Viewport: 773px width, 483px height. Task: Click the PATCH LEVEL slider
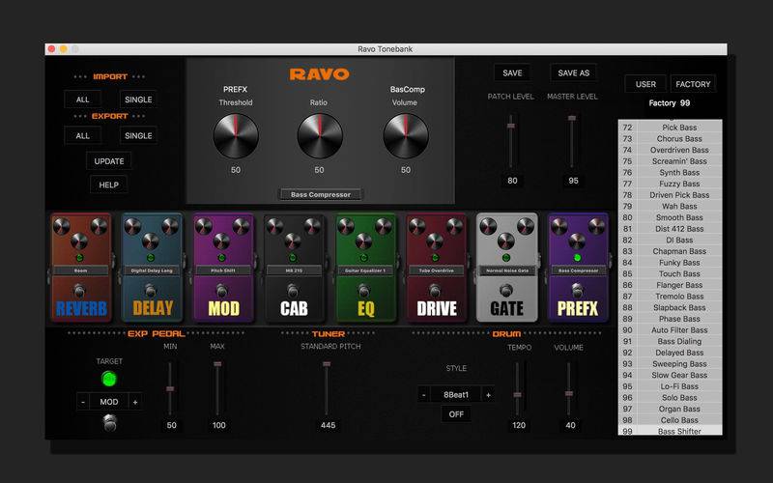click(511, 141)
